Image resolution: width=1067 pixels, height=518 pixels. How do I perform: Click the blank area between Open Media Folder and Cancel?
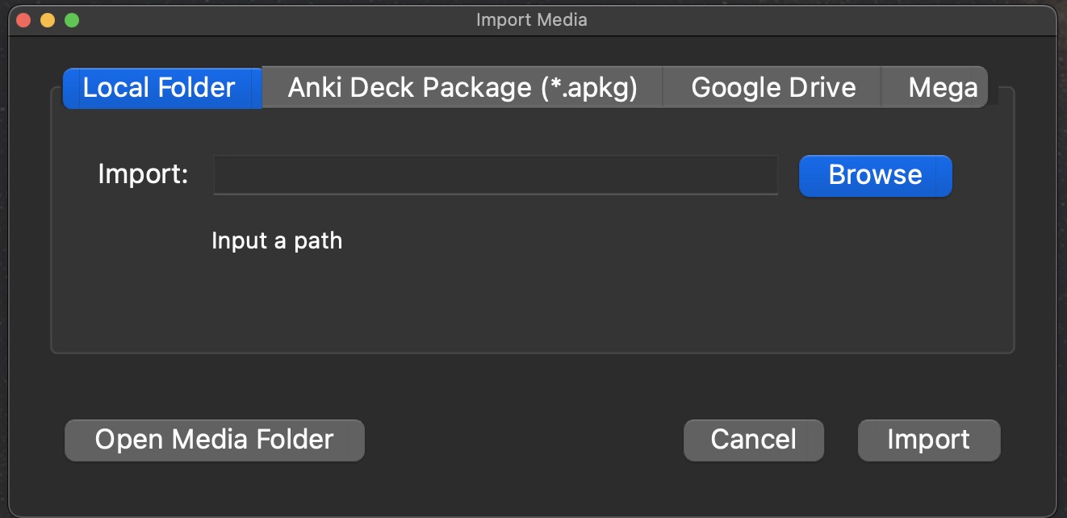tap(524, 440)
